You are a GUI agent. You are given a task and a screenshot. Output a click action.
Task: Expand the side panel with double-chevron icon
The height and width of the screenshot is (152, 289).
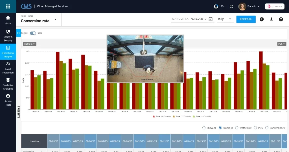click(19, 33)
